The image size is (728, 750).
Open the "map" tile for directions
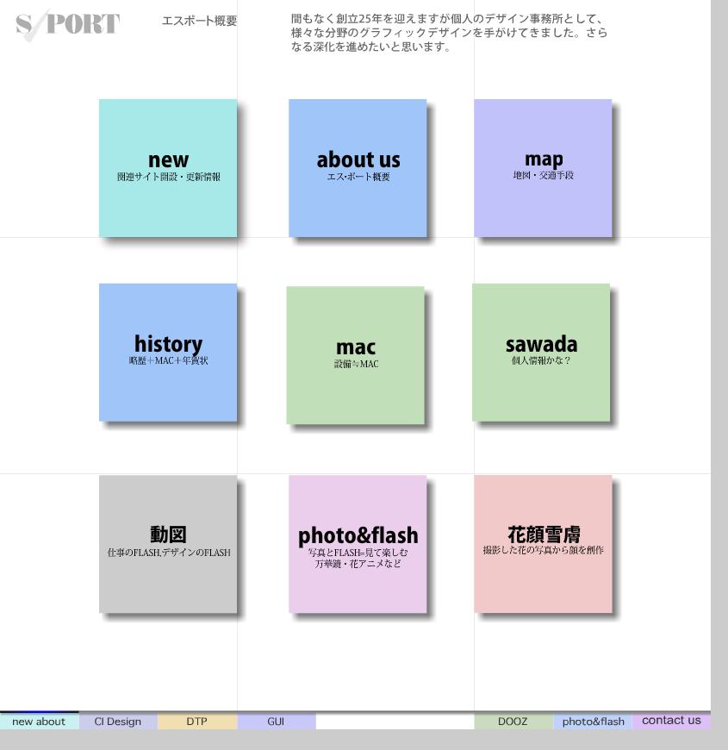click(x=543, y=168)
